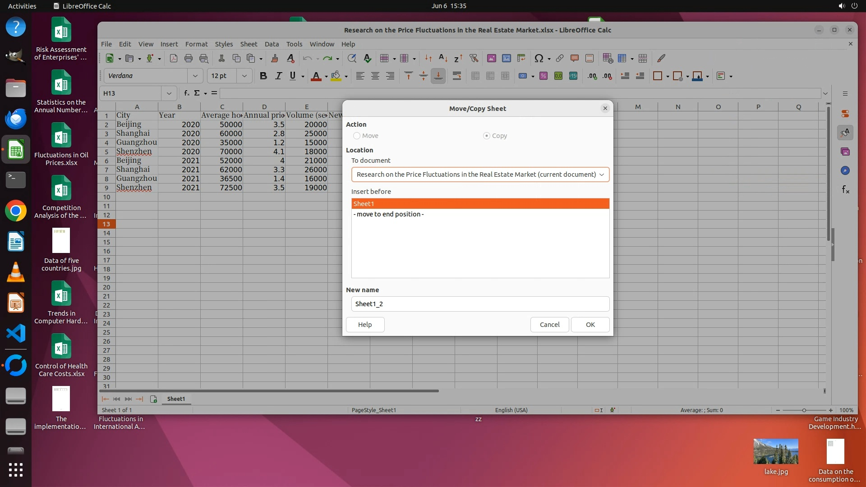866x487 pixels.
Task: Select the Copy radio button
Action: (486, 136)
